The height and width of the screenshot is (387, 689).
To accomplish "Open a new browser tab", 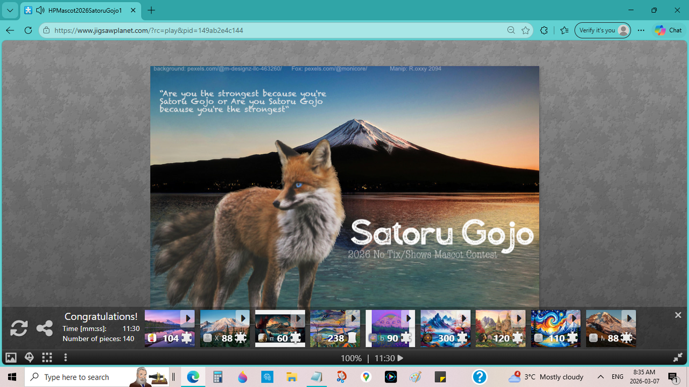I will tap(151, 10).
